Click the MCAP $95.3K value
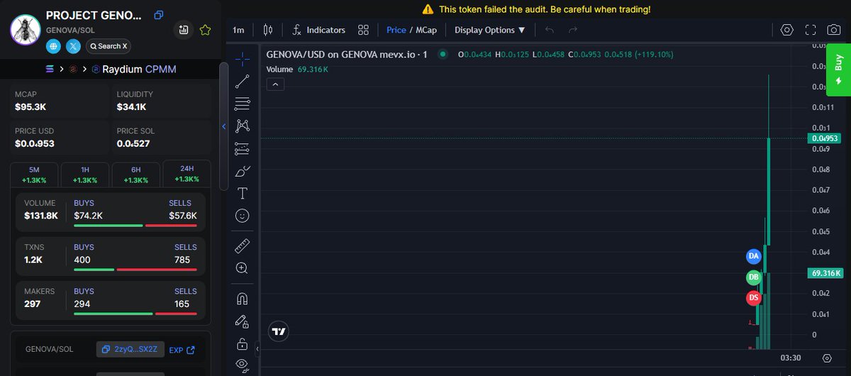The height and width of the screenshot is (376, 851). coord(32,107)
